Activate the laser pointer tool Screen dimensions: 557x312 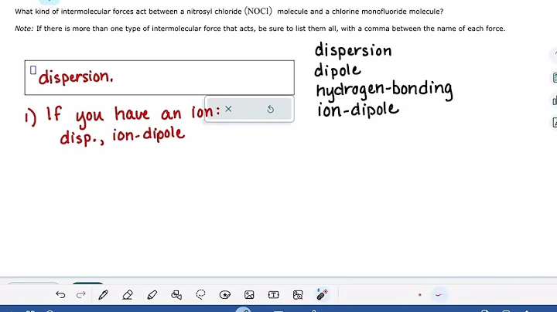click(x=322, y=294)
